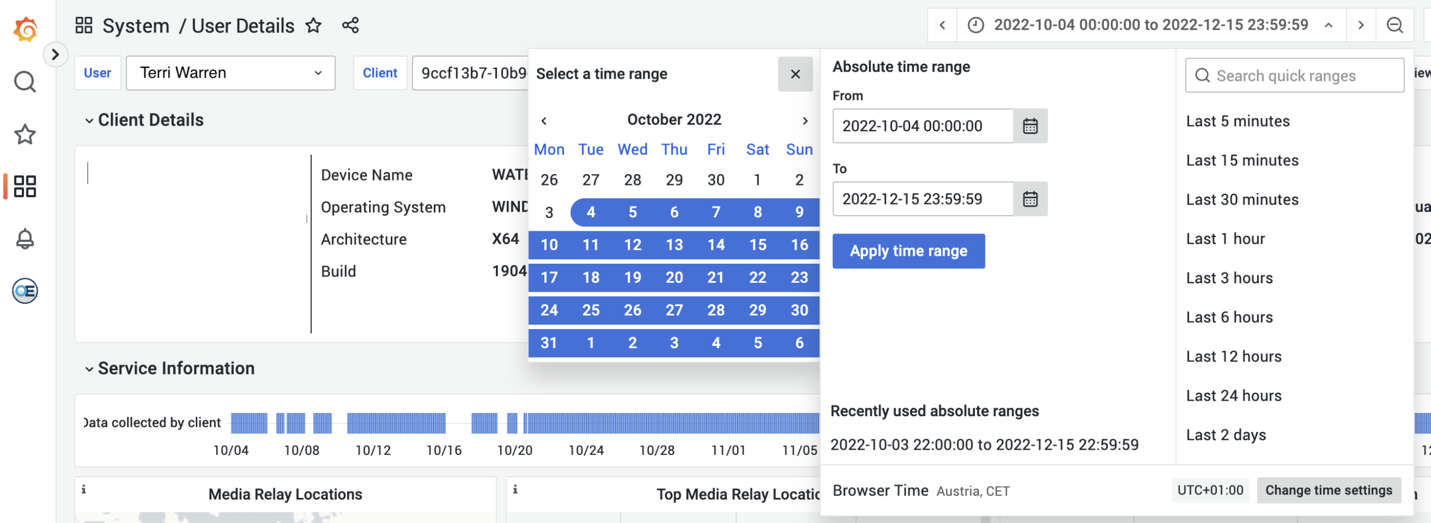Open Alerting bell icon

tap(25, 239)
